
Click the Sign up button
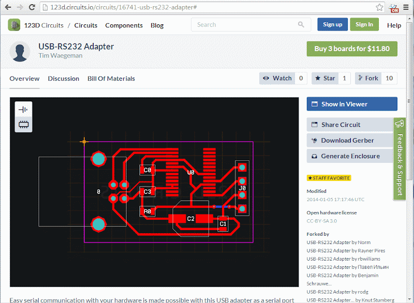[x=332, y=24]
